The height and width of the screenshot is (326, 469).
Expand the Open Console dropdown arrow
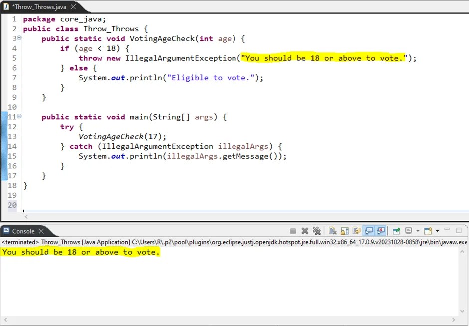pyautogui.click(x=437, y=231)
